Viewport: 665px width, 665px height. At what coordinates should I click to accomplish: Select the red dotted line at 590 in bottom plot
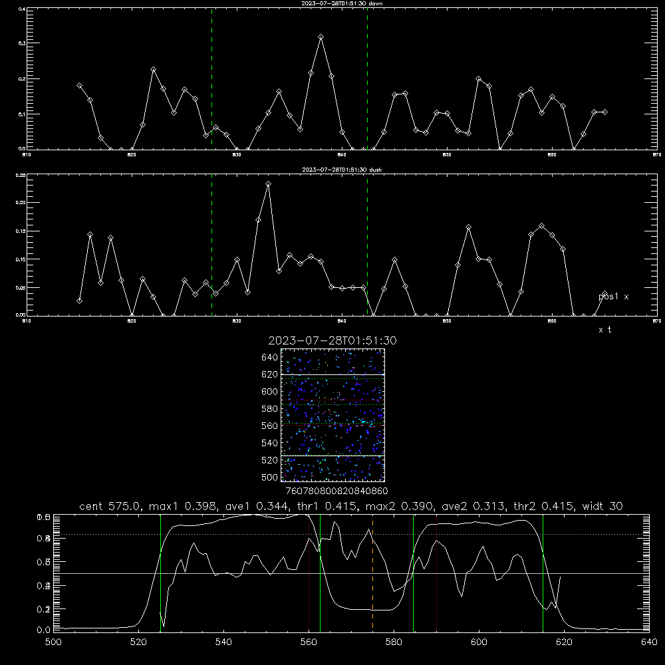pos(436,573)
